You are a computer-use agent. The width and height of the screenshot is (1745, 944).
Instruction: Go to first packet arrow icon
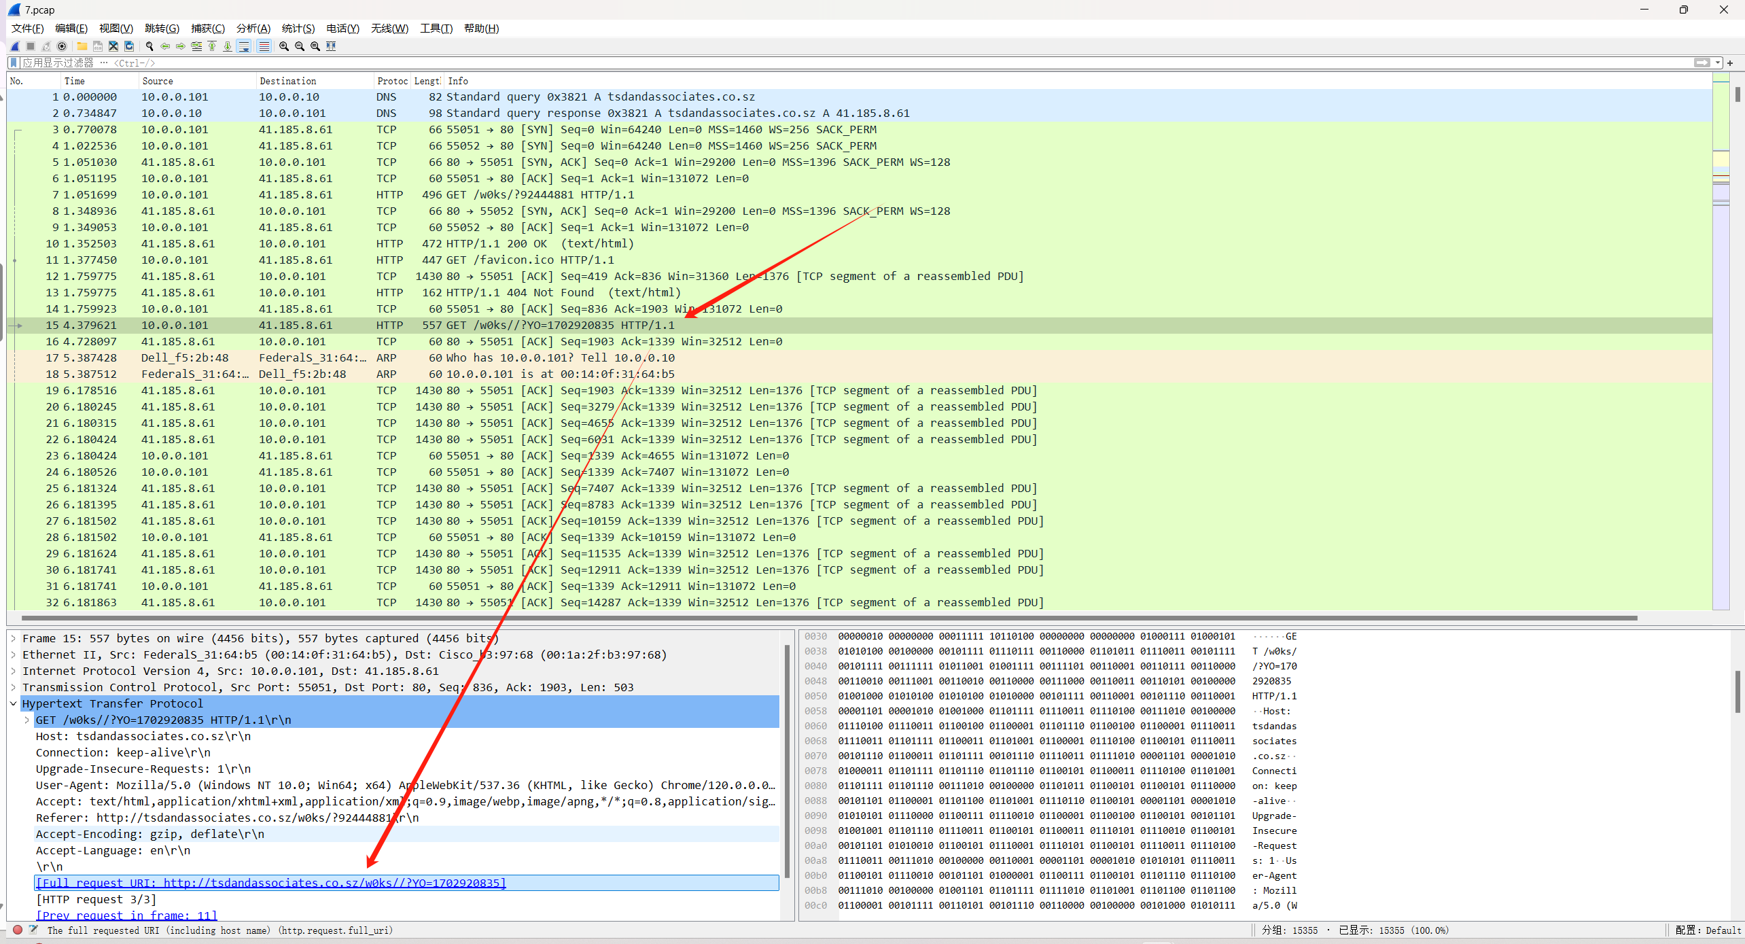click(x=212, y=46)
